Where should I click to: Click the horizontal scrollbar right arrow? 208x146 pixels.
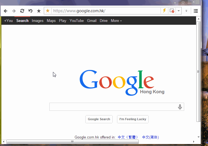point(194,142)
